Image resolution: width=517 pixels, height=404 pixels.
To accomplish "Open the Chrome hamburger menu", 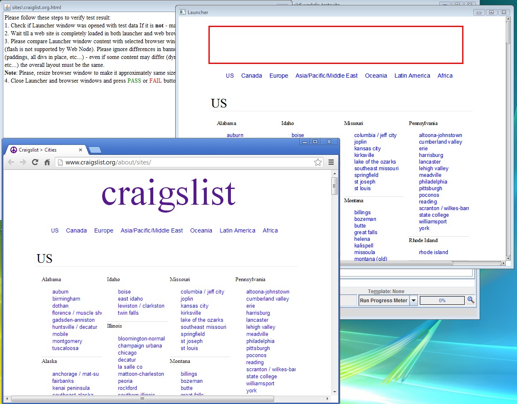I will pyautogui.click(x=331, y=162).
